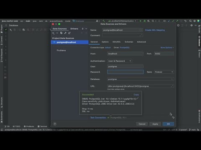Run with coverage shield icon
201x150 pixels.
point(149,21)
